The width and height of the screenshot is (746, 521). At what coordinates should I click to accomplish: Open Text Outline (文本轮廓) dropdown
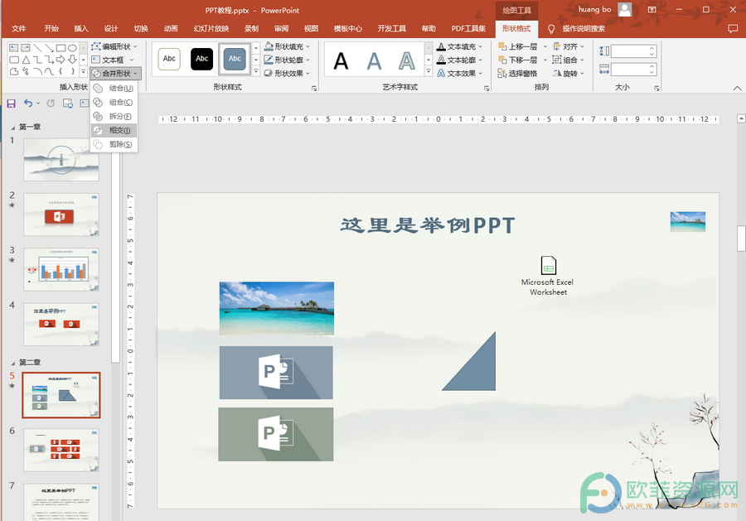coord(459,60)
